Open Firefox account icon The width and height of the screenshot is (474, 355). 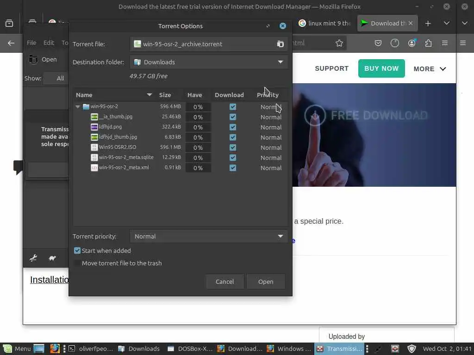point(412,43)
